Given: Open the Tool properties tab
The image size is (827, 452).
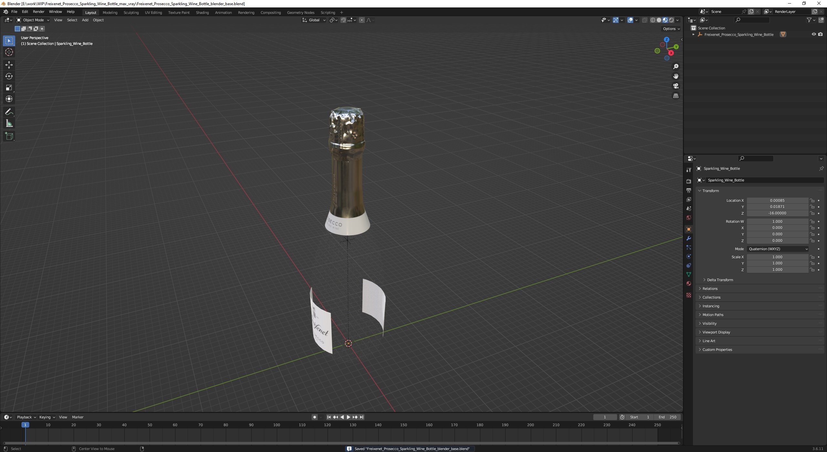Looking at the screenshot, I should 689,169.
